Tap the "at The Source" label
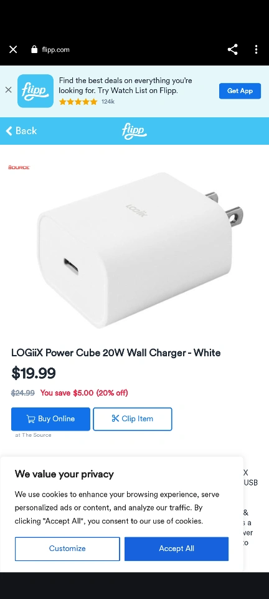 [x=33, y=435]
